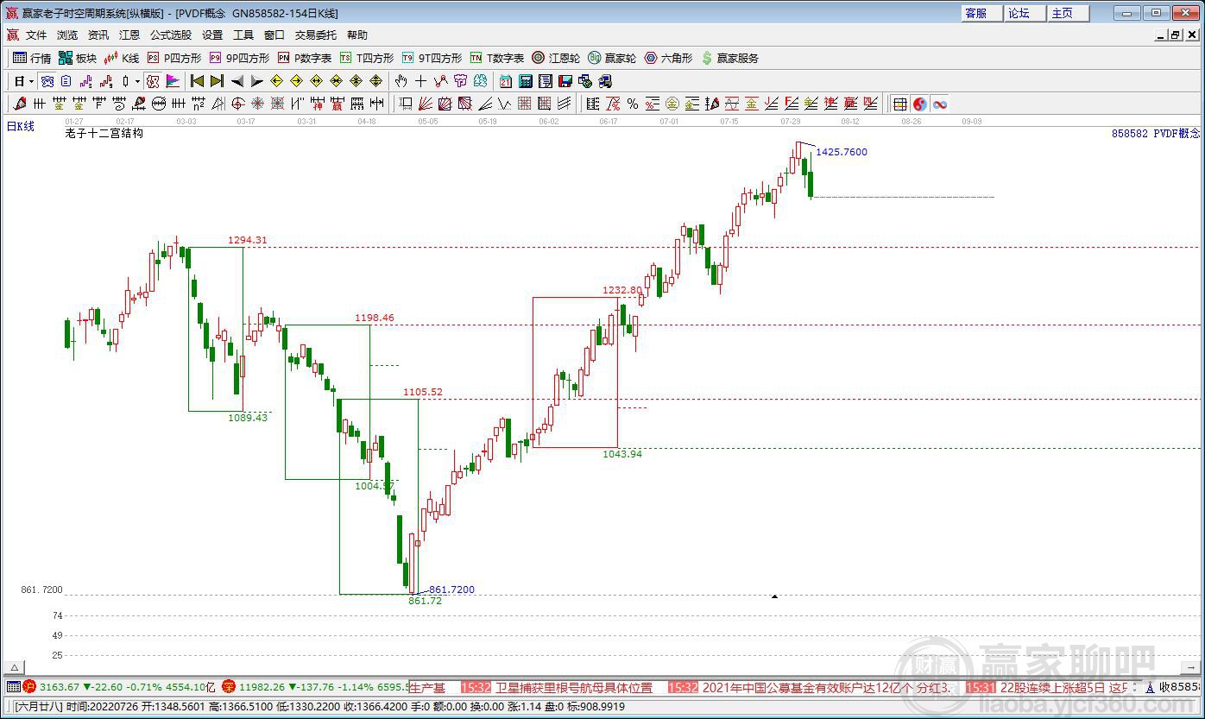The image size is (1205, 719).
Task: Open the 江恩轮 Gann wheel
Action: [556, 58]
